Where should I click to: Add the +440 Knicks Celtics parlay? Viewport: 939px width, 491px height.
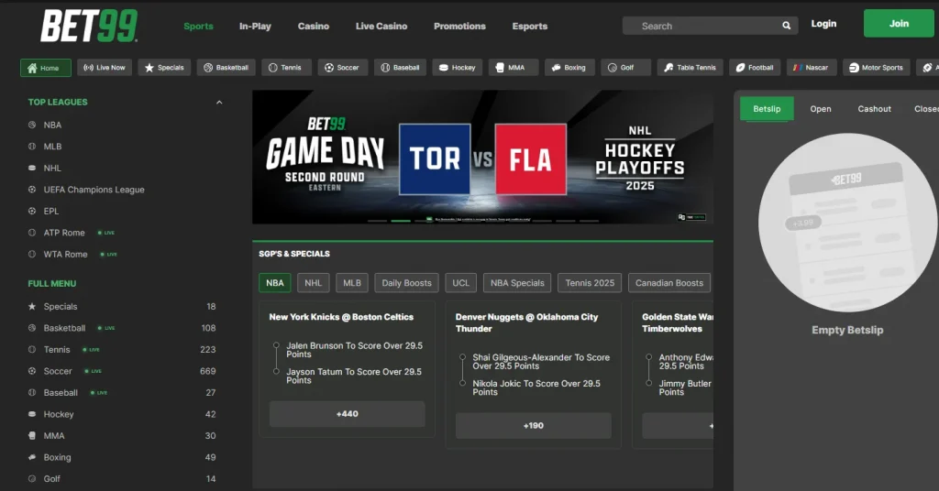point(348,414)
